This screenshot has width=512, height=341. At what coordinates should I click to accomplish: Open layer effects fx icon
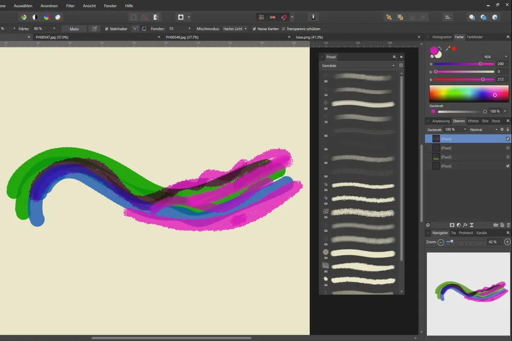pos(465,225)
